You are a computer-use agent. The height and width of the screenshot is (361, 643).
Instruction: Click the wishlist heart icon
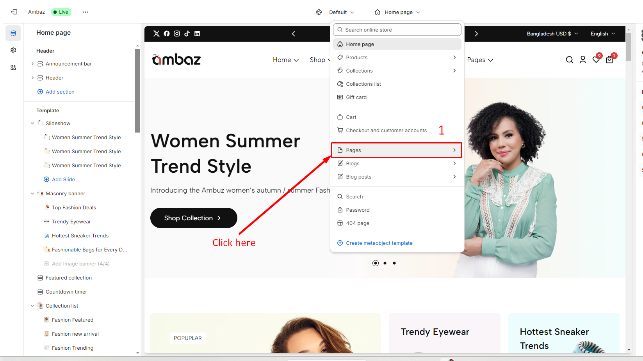point(596,60)
